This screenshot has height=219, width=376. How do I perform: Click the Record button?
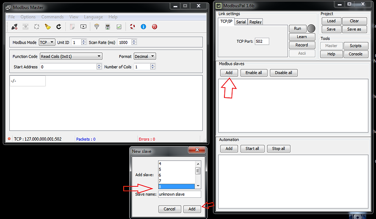click(x=302, y=45)
